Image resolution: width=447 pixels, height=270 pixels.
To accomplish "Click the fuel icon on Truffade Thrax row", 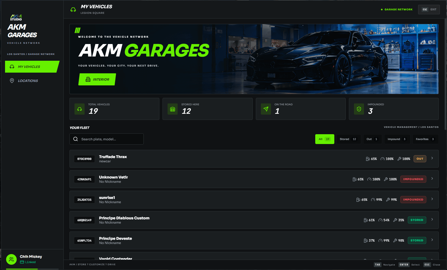I will click(x=368, y=159).
